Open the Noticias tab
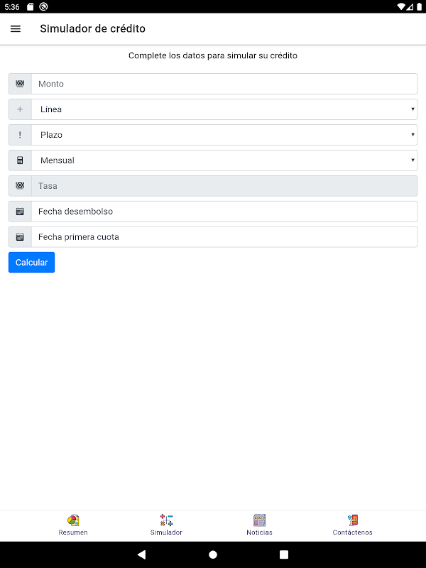The width and height of the screenshot is (426, 568). [259, 525]
